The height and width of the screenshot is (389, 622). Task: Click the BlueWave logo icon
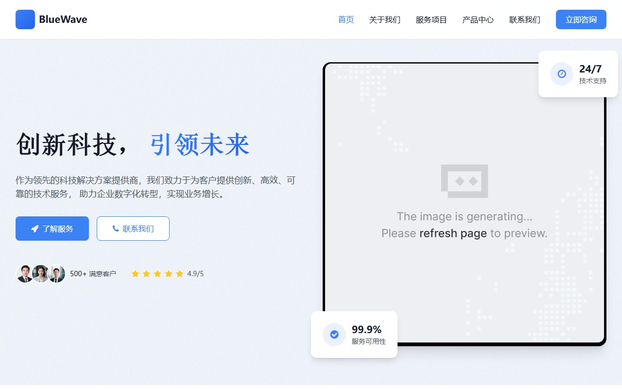pos(25,19)
